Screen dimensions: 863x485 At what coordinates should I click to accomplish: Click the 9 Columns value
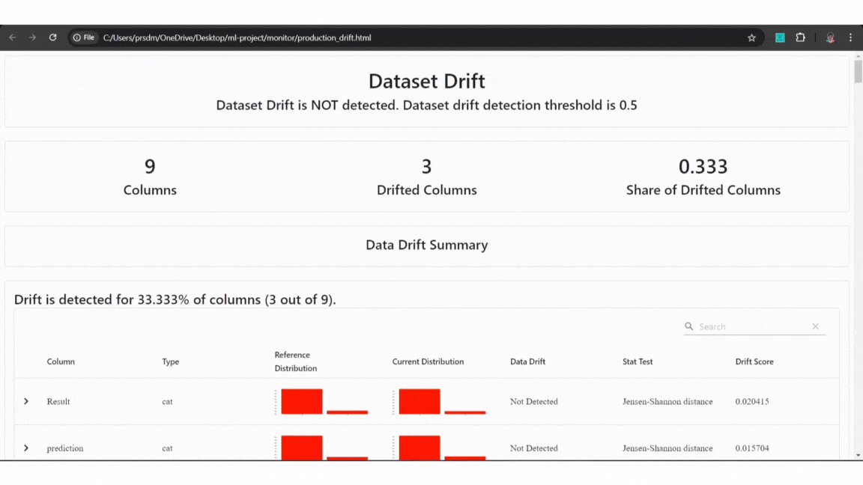coord(150,166)
